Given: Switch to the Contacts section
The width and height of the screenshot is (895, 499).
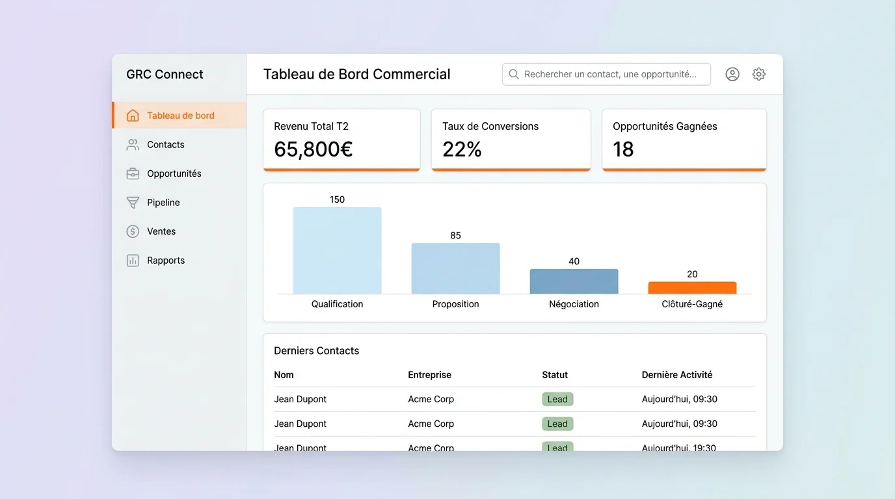Looking at the screenshot, I should point(165,144).
